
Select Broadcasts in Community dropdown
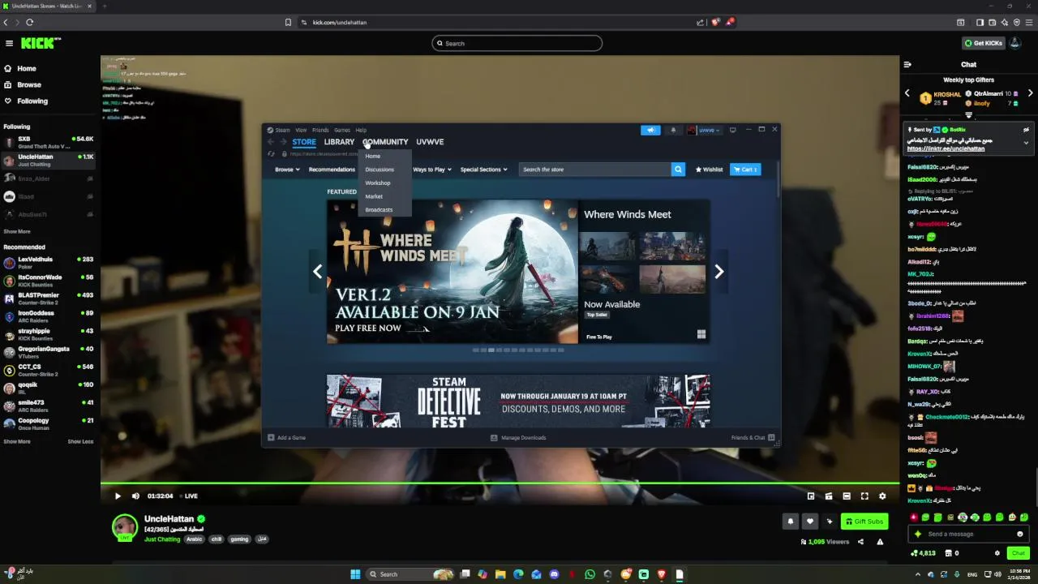coord(379,209)
